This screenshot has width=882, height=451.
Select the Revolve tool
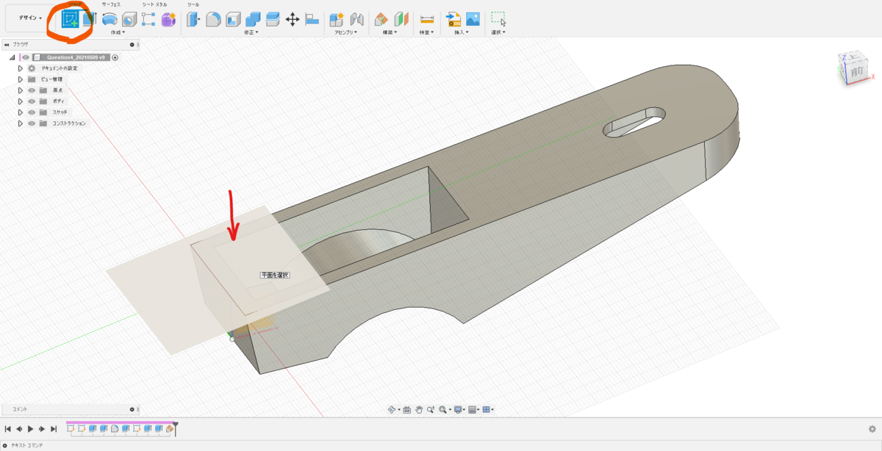110,19
